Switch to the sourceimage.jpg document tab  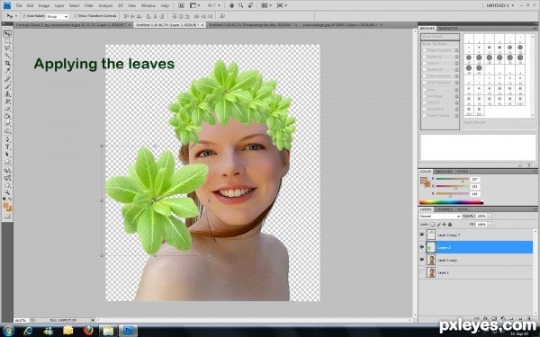[341, 25]
